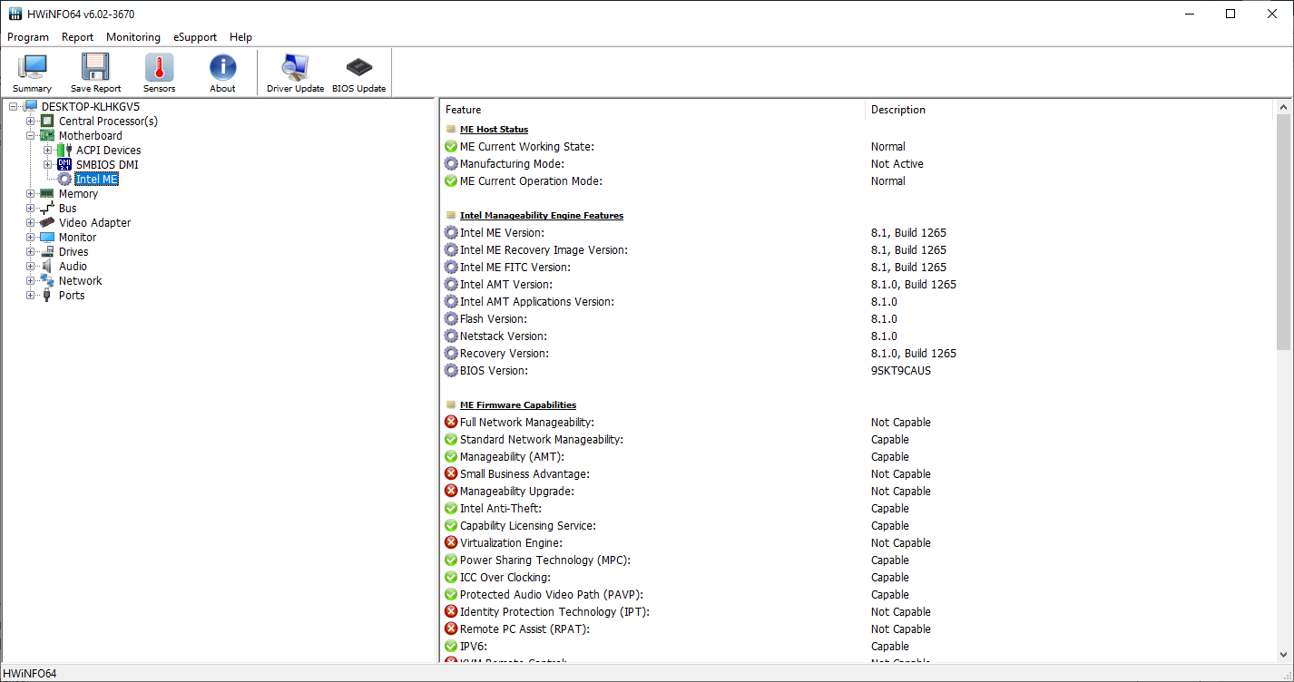This screenshot has height=682, width=1294.
Task: Open the Monitoring menu
Action: point(133,37)
